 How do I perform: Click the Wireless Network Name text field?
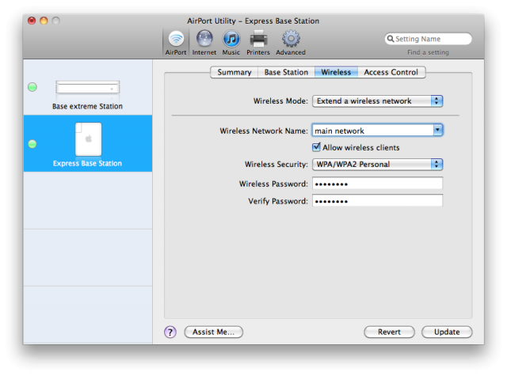pyautogui.click(x=373, y=130)
